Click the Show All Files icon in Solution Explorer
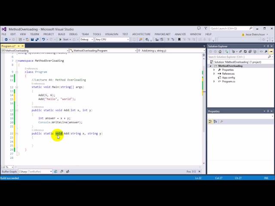 tap(255, 51)
